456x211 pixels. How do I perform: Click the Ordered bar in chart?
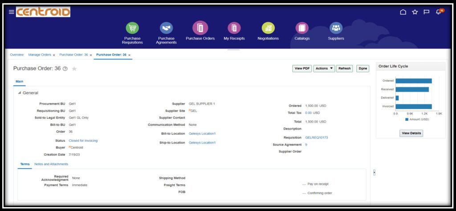pos(414,81)
